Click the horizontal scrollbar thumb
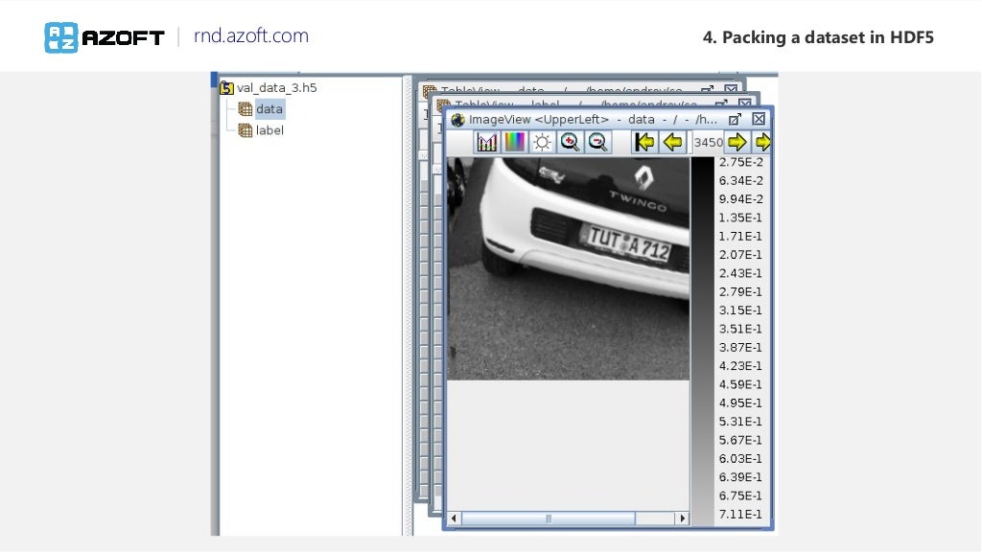This screenshot has height=552, width=982. pos(548,518)
